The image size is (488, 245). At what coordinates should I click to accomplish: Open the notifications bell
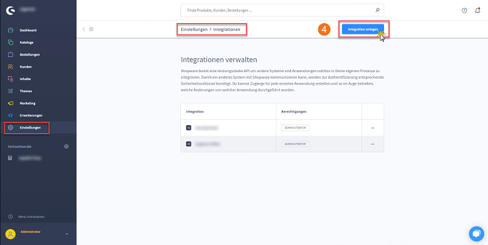(x=478, y=11)
